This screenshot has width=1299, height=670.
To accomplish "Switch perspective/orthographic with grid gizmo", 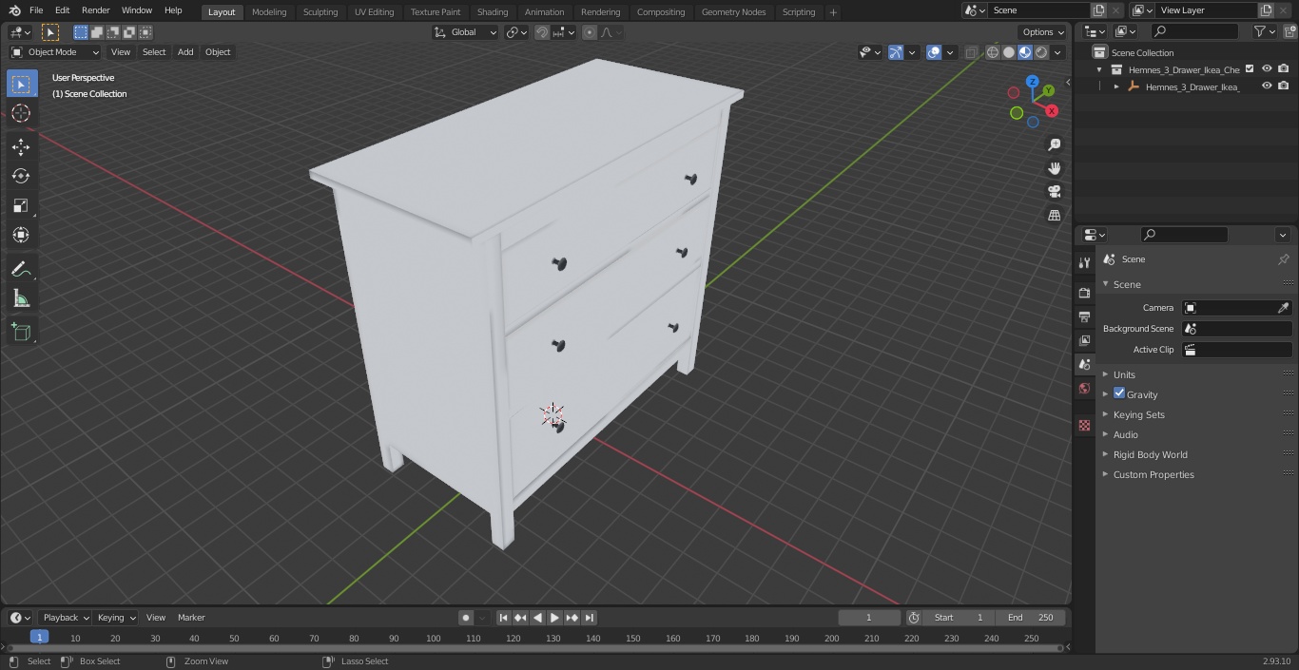I will pyautogui.click(x=1054, y=216).
